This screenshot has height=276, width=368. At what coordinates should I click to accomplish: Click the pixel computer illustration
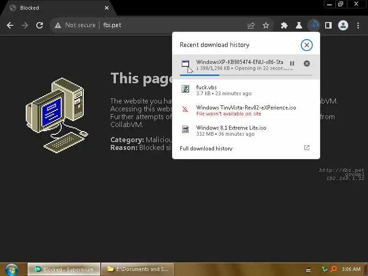tap(57, 115)
